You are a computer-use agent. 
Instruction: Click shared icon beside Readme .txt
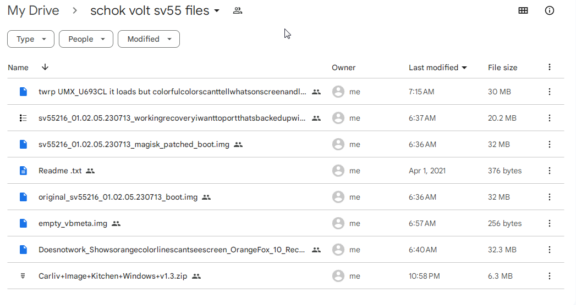coord(90,171)
